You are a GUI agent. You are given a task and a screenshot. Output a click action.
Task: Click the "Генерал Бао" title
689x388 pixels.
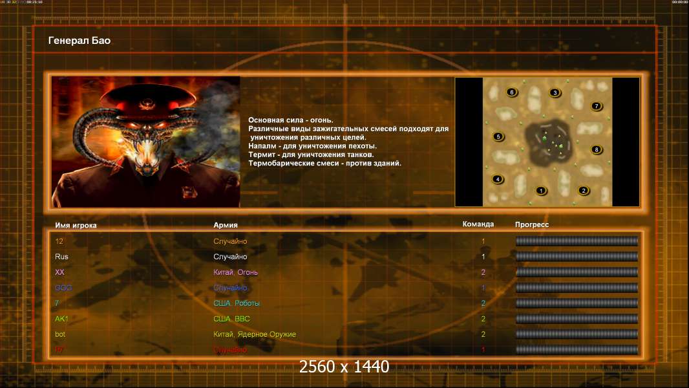[79, 41]
